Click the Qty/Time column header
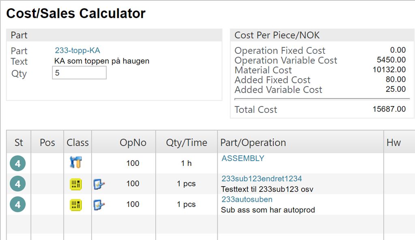 coord(186,142)
